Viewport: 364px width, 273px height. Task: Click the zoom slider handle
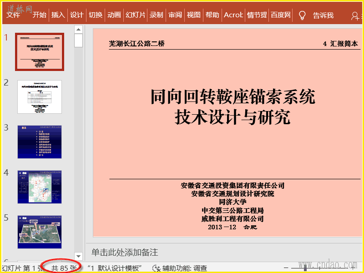(305, 268)
